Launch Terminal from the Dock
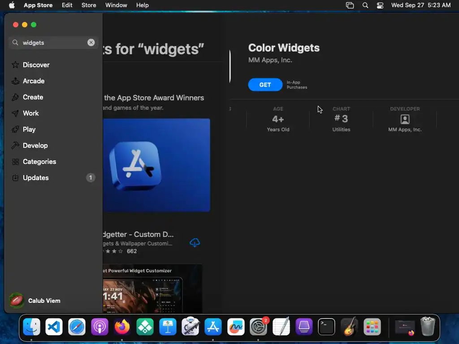This screenshot has width=459, height=344. point(326,327)
